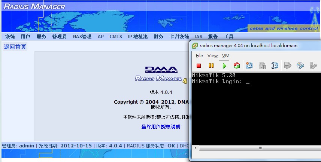The image size is (321, 162).
Task: Click the USB device connect icon
Action: pos(313,65)
